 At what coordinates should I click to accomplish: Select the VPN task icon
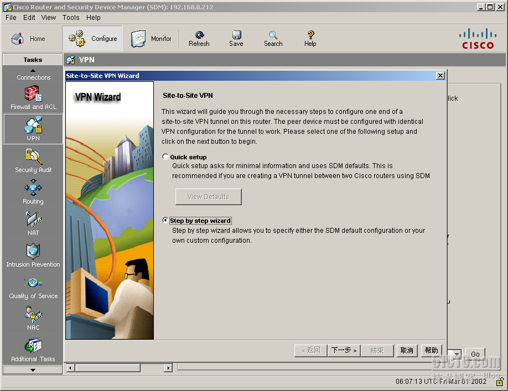tap(33, 129)
